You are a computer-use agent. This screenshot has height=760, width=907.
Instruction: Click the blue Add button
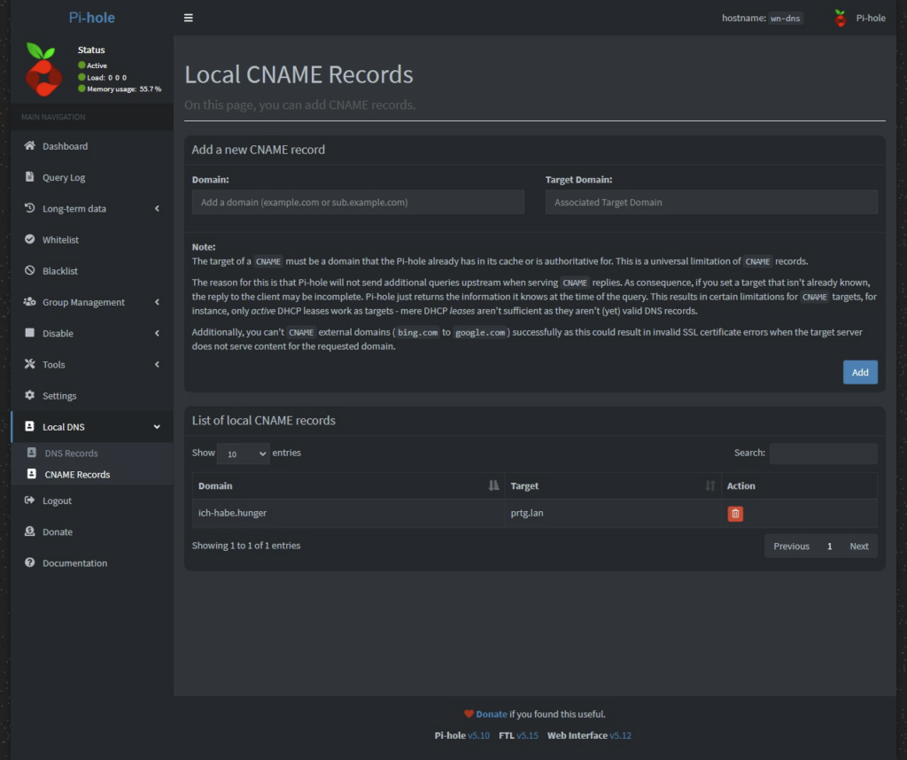point(860,373)
